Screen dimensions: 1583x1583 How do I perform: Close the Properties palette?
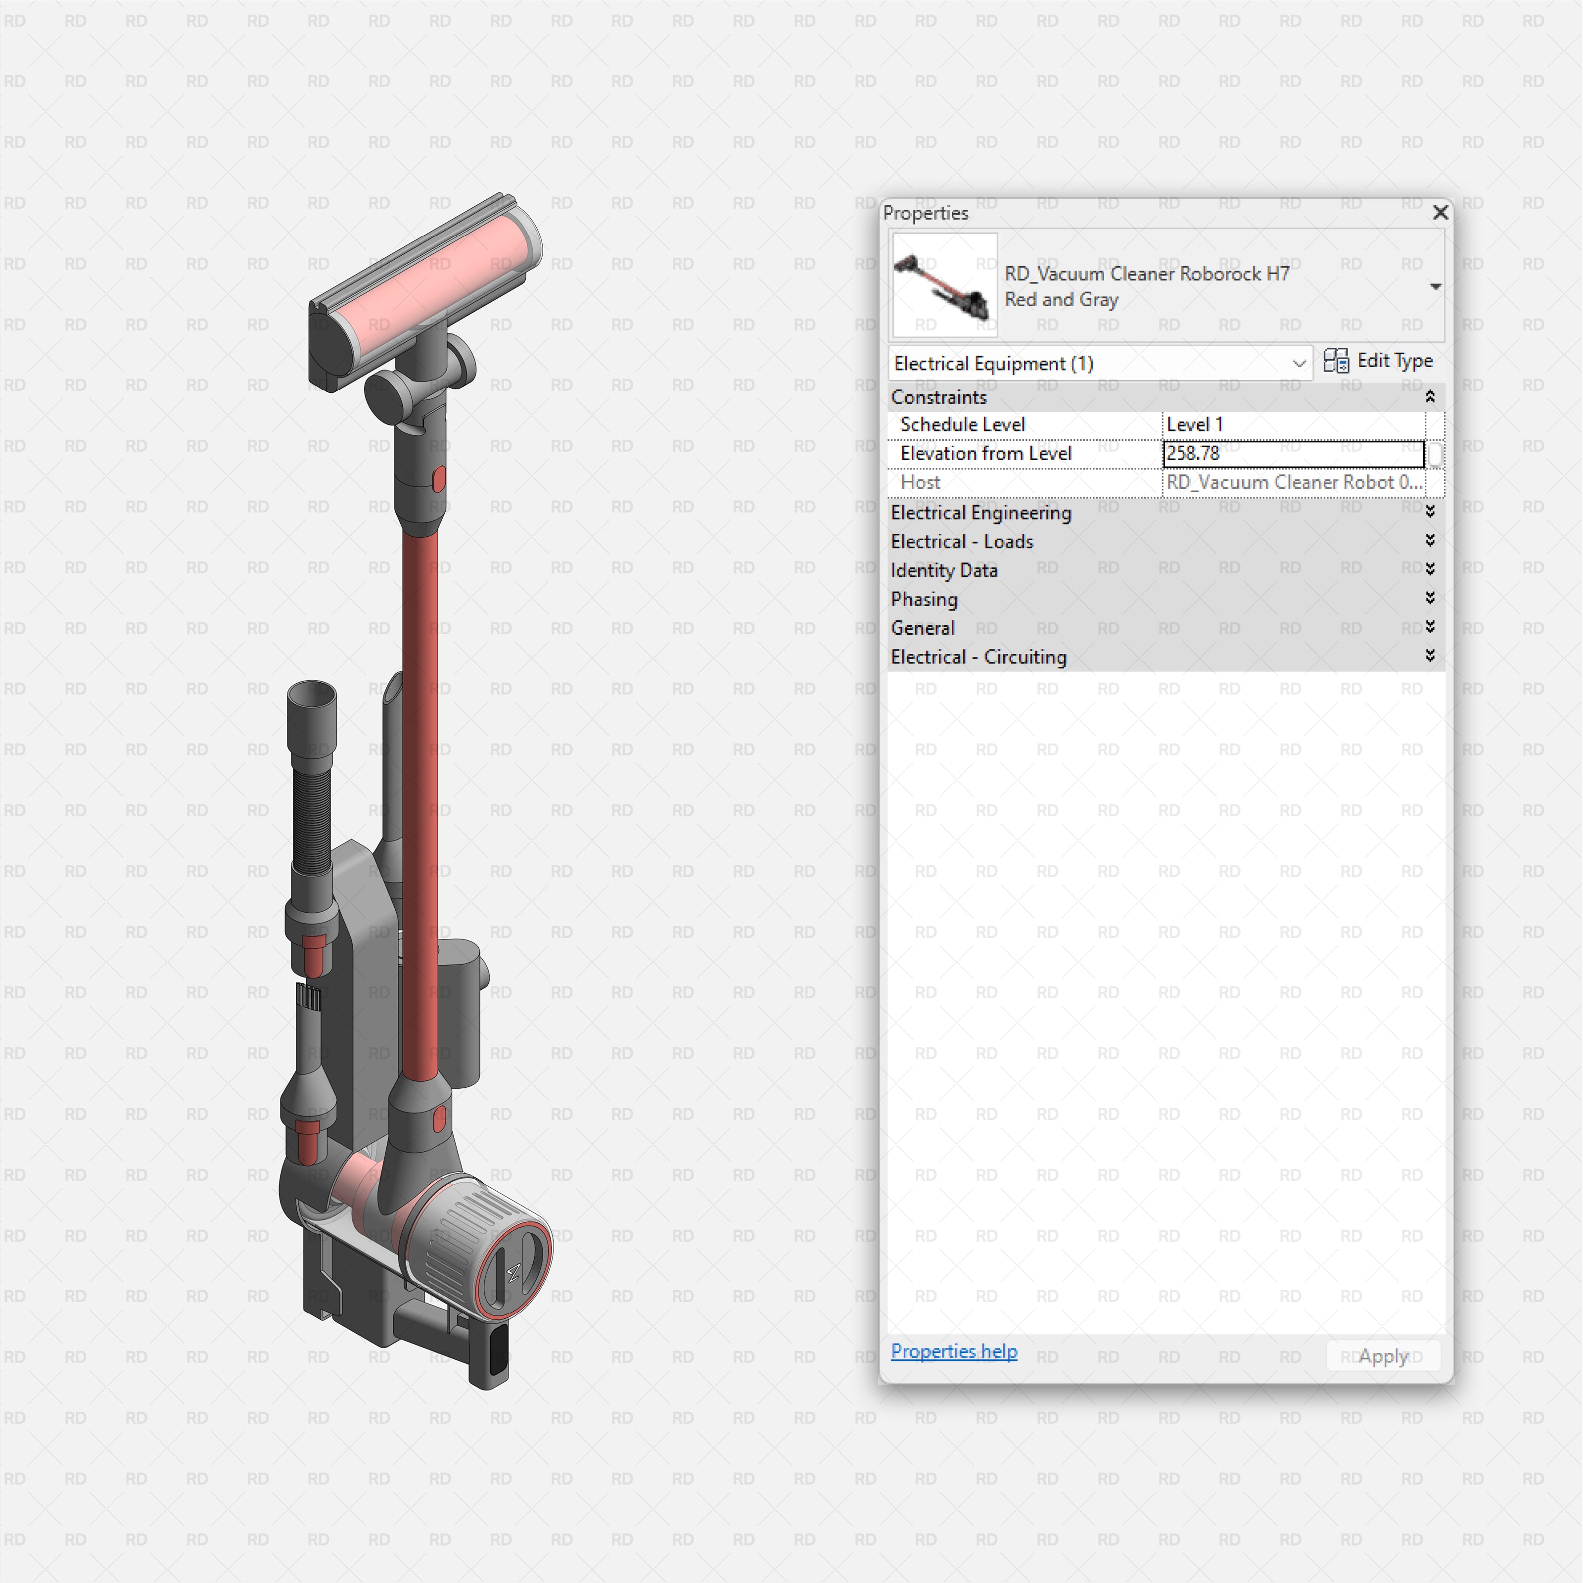click(1440, 213)
